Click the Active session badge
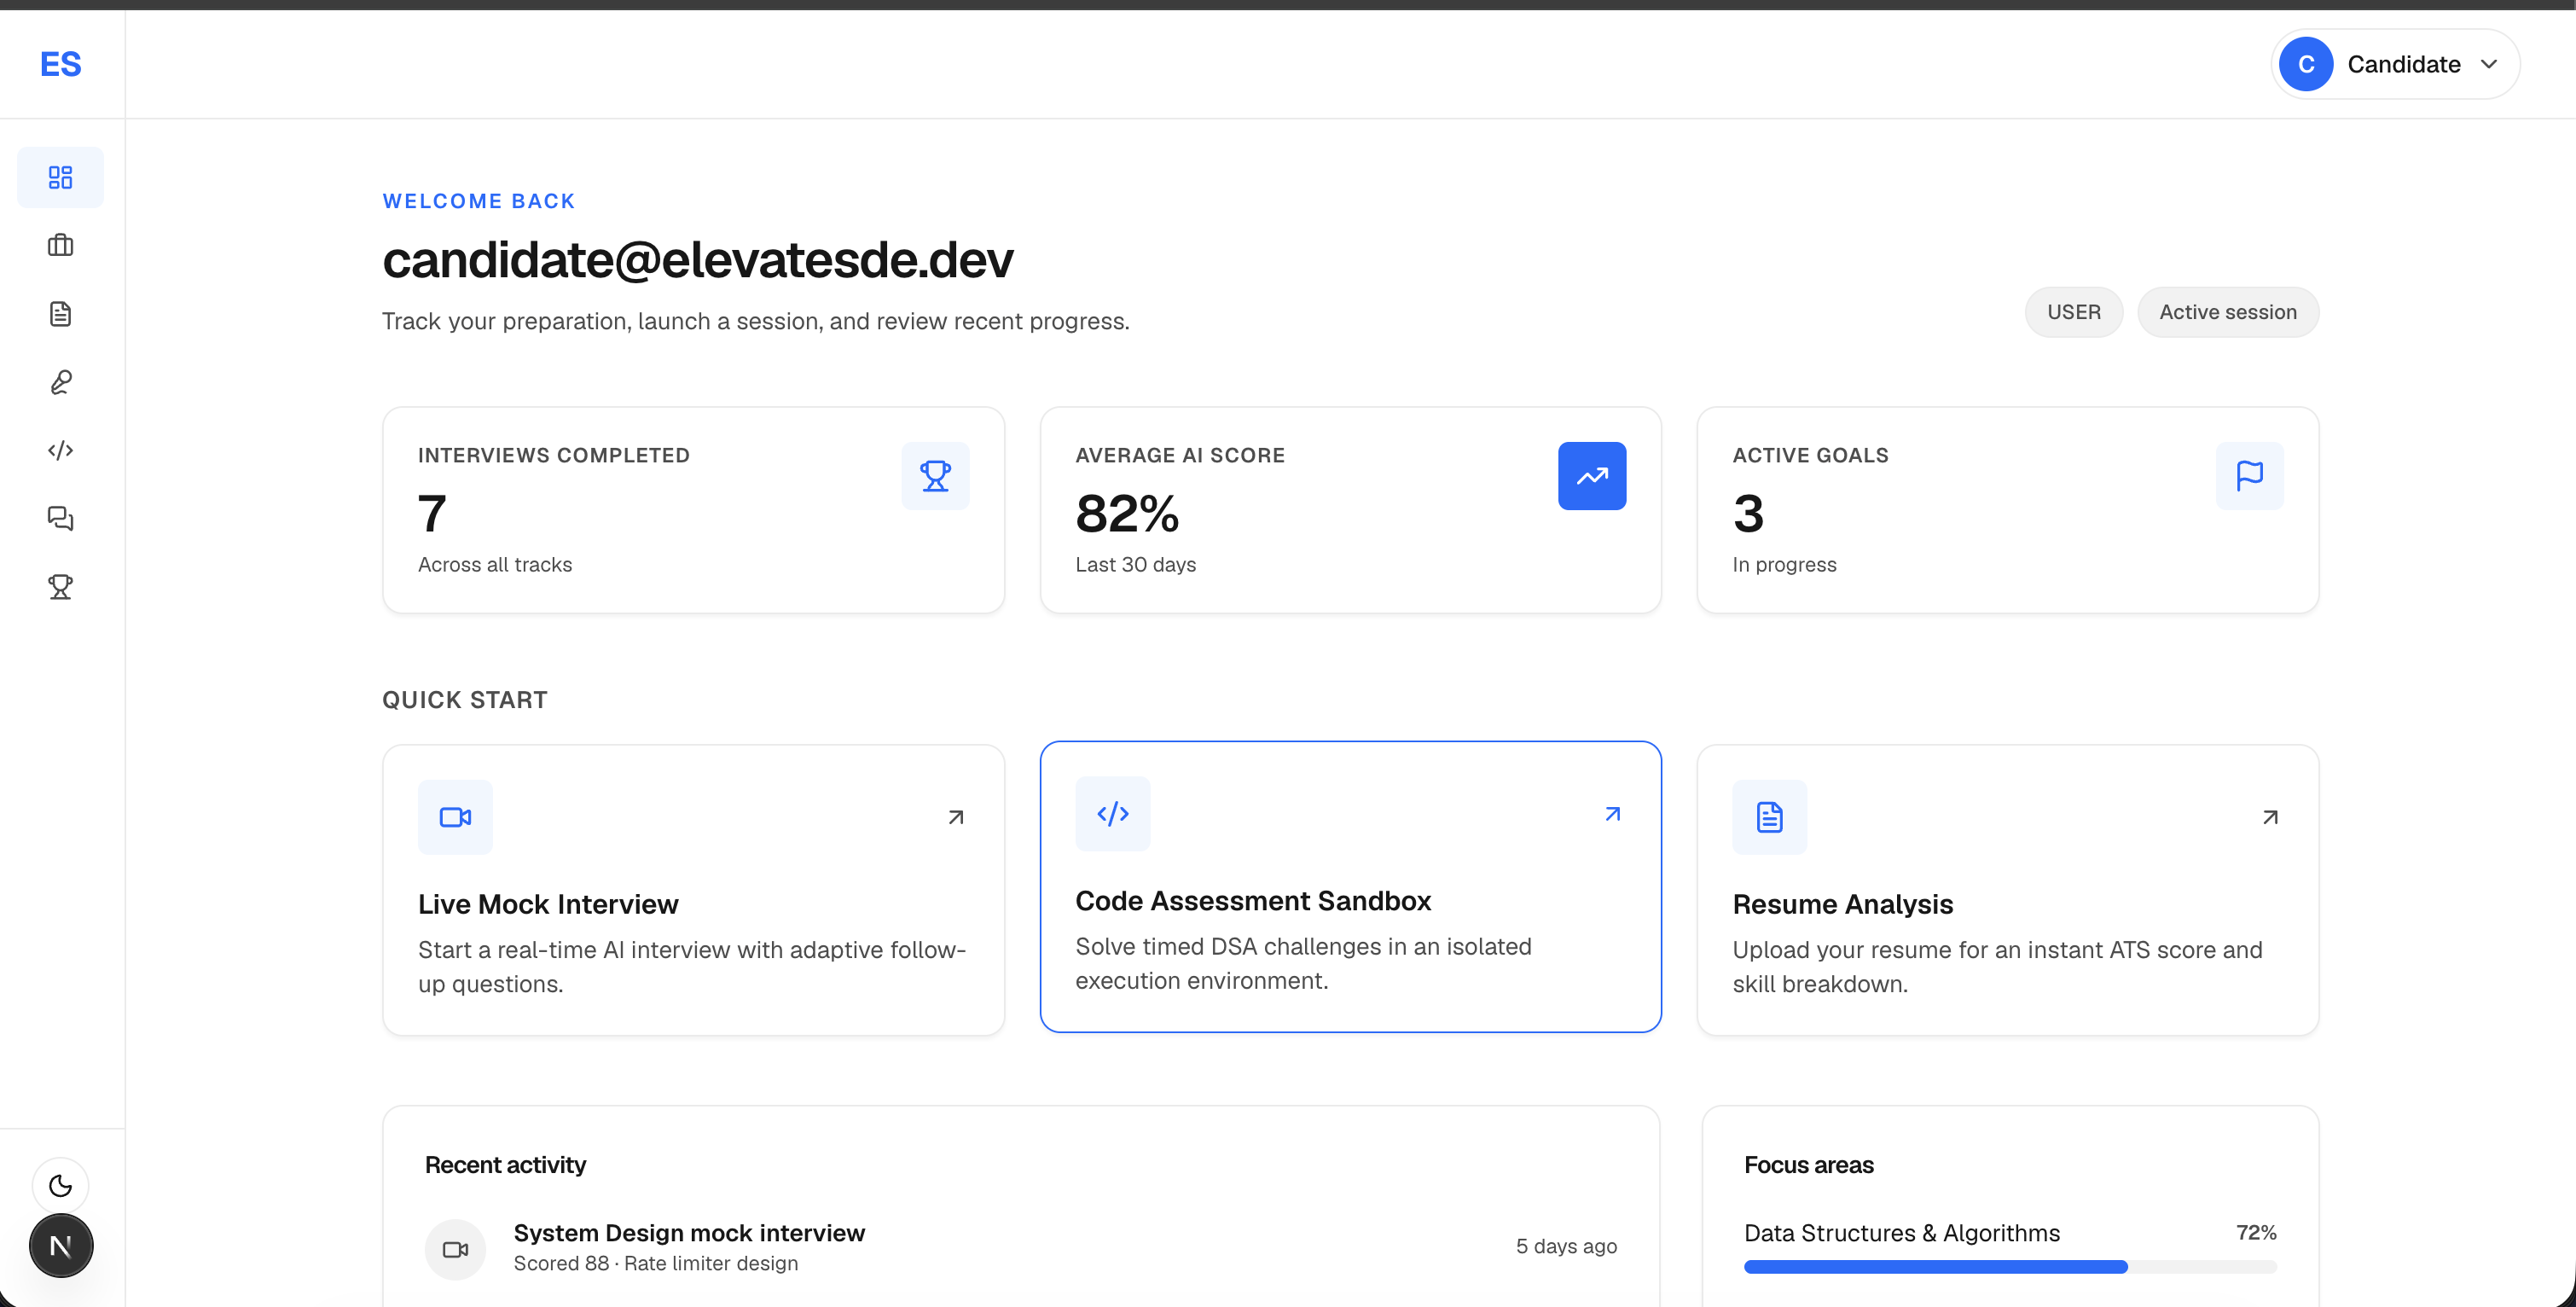2576x1307 pixels. pyautogui.click(x=2228, y=312)
